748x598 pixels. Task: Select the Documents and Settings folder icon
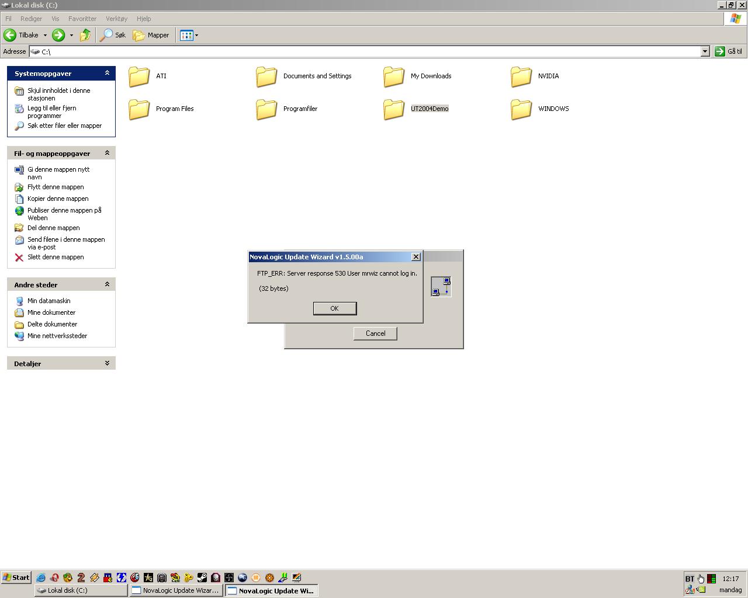pos(266,76)
